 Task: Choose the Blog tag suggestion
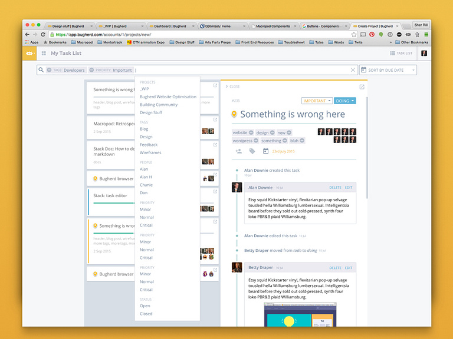pyautogui.click(x=144, y=129)
